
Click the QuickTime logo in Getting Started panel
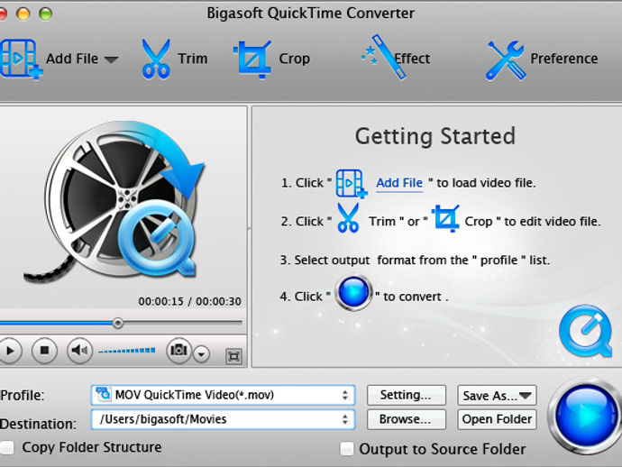[586, 331]
